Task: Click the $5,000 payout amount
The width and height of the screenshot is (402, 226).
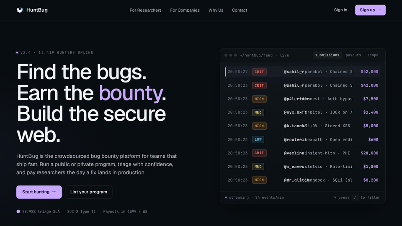Action: 371,126
